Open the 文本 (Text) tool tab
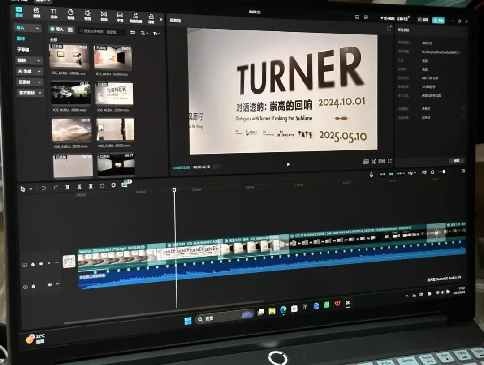The image size is (484, 365). click(54, 13)
